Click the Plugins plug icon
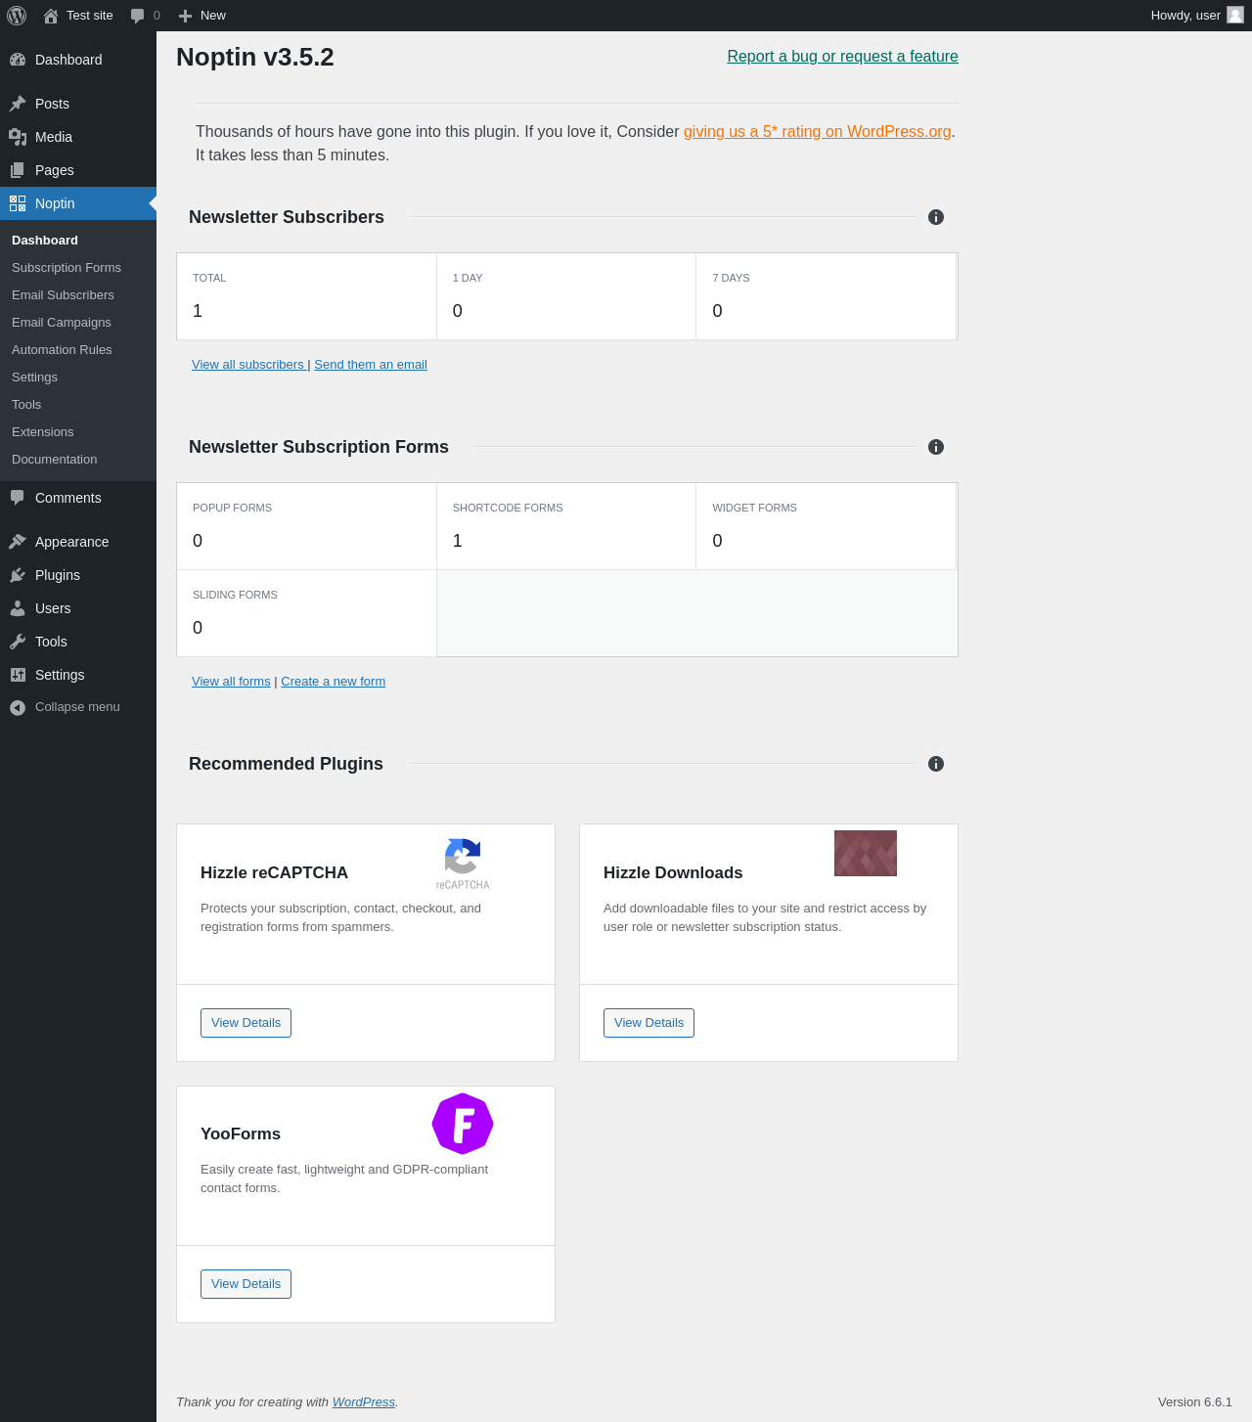This screenshot has height=1422, width=1252. tap(18, 575)
